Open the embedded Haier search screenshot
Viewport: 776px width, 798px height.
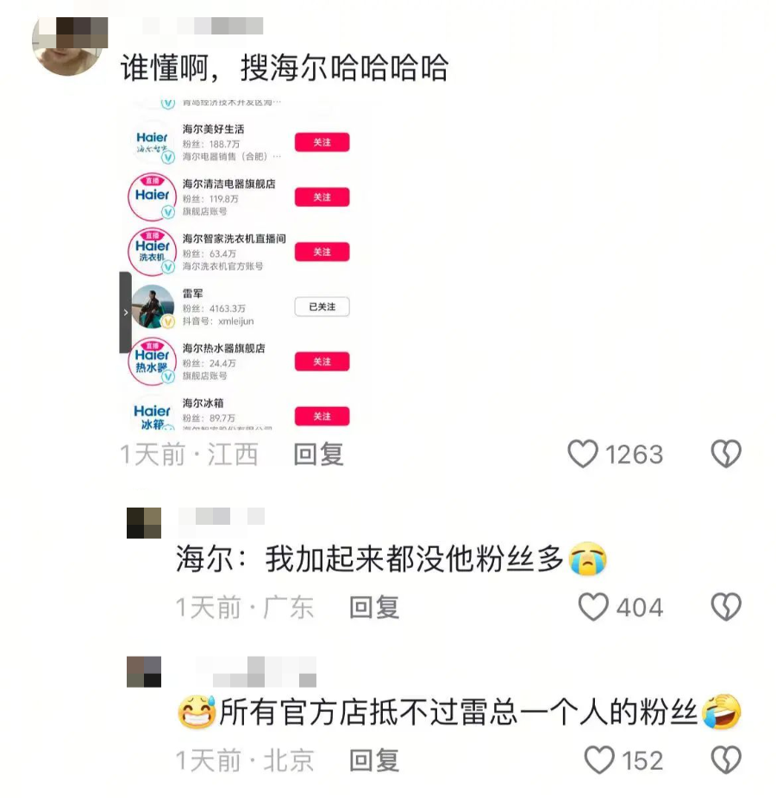click(237, 264)
